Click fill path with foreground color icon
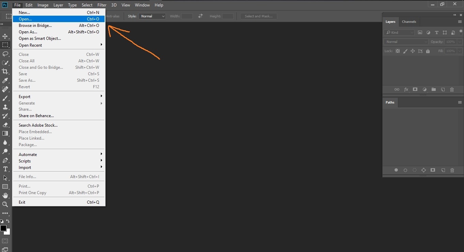Image resolution: width=464 pixels, height=252 pixels. click(x=396, y=170)
